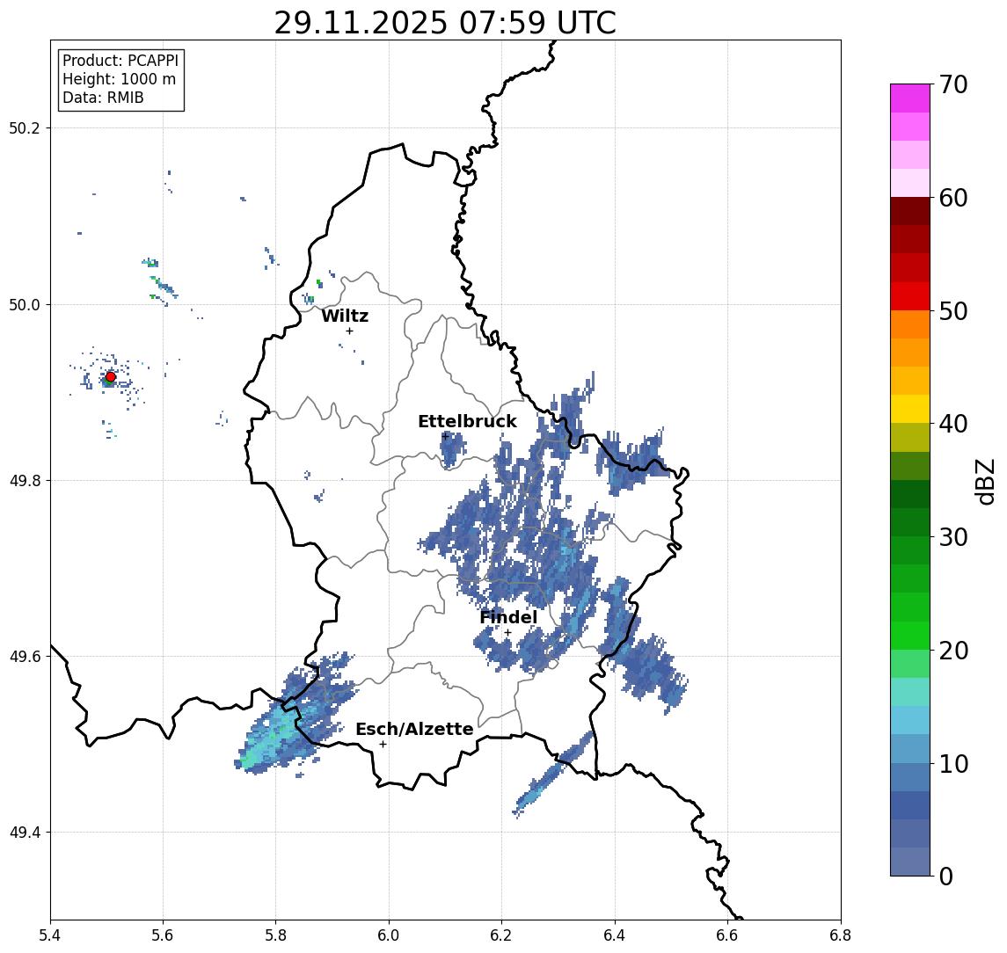This screenshot has height=953, width=1007.
Task: Pick the red 50 dBZ colorbar swatch
Action: [910, 296]
